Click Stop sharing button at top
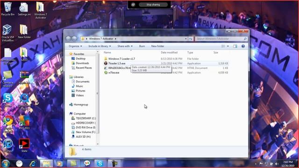Screen dimensions: 299x168 coord(153,5)
